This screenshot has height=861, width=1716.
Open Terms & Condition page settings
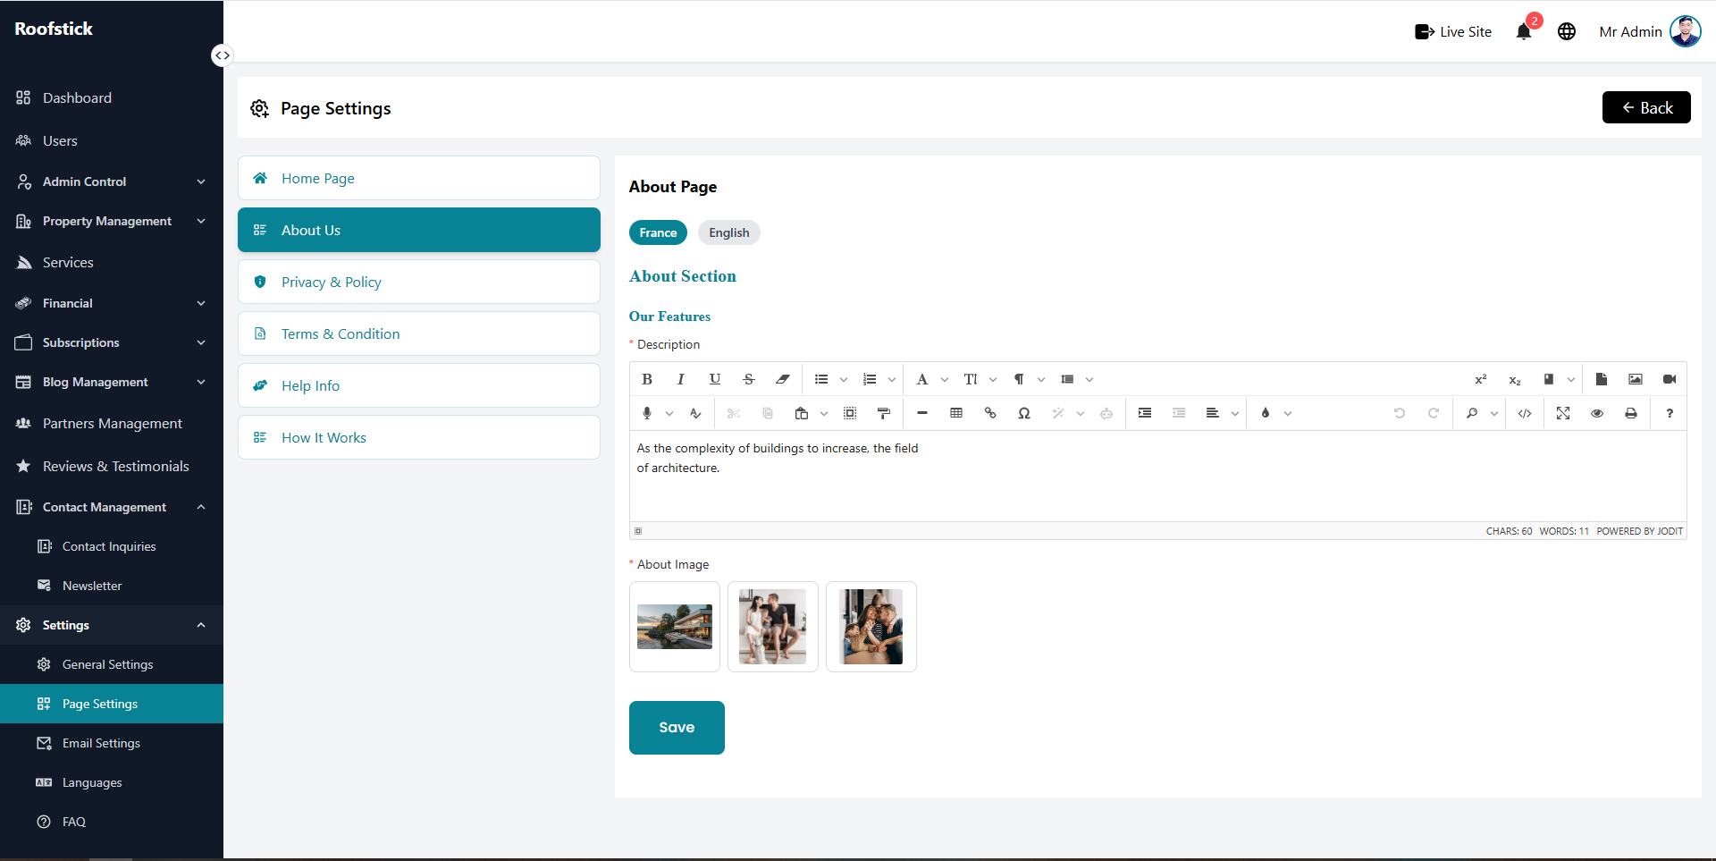[419, 333]
